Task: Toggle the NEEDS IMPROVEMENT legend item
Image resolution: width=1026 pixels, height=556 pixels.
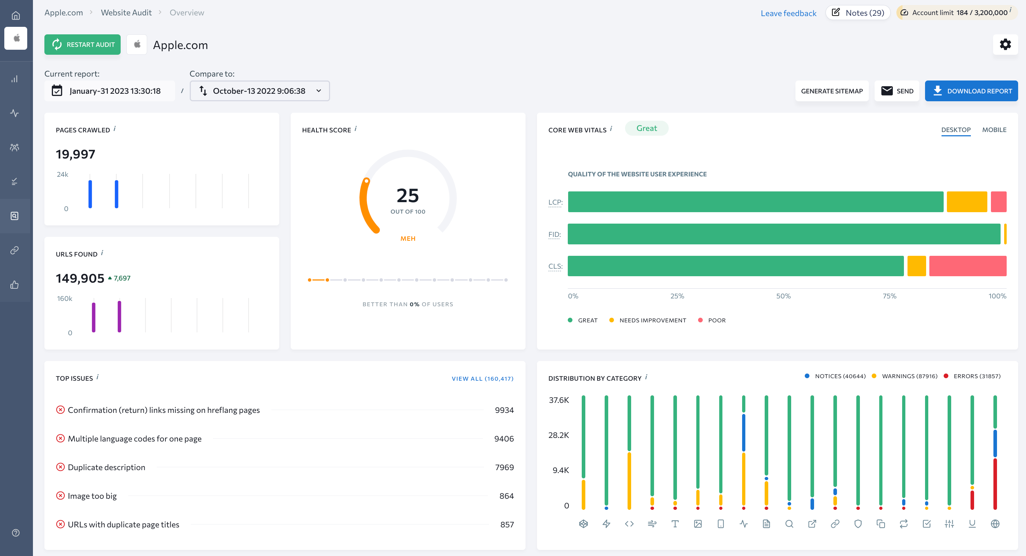Action: point(648,320)
